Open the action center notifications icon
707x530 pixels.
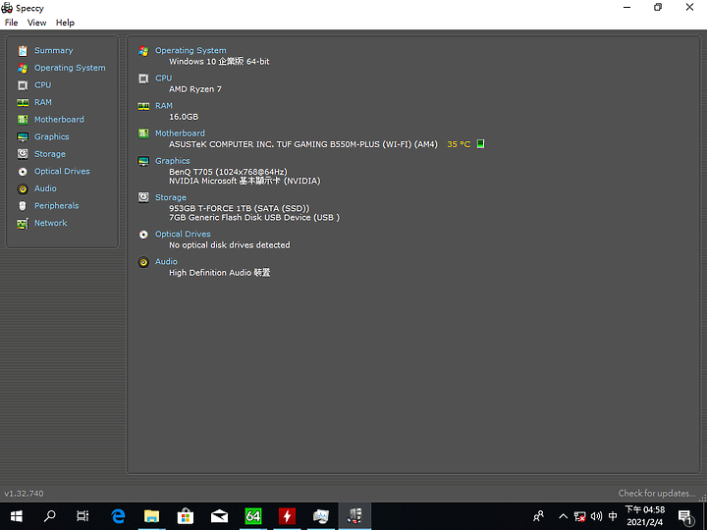coord(685,517)
